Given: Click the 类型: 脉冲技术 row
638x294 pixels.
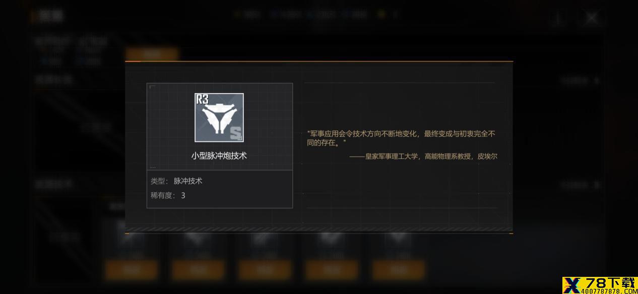Looking at the screenshot, I should (x=176, y=181).
